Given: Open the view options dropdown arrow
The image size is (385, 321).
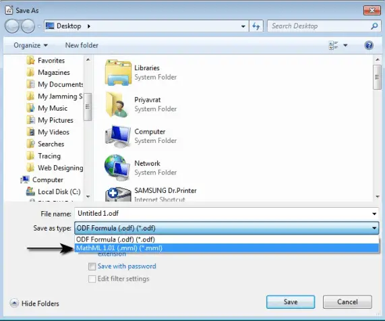Looking at the screenshot, I should pos(345,45).
